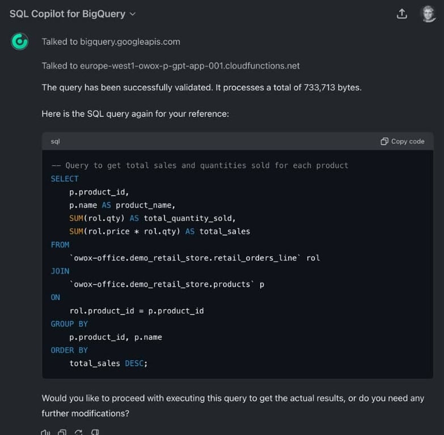
Task: Click the ON keyword in code
Action: tap(56, 297)
